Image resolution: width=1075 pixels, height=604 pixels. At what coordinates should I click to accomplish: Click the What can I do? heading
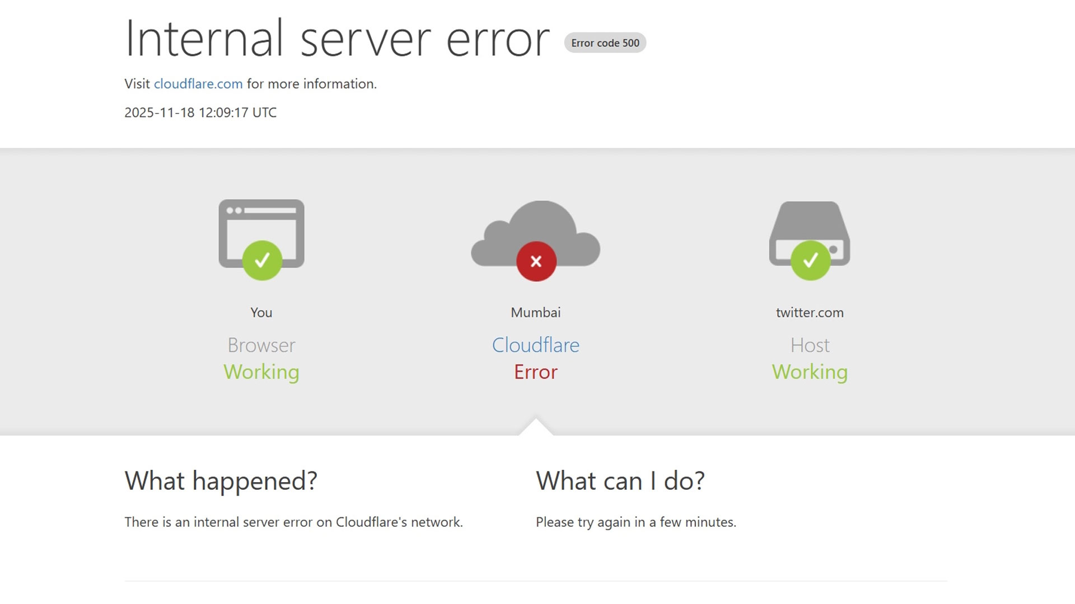click(x=620, y=481)
